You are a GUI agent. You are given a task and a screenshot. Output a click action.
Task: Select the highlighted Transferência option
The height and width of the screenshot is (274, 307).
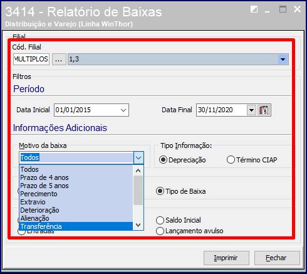(x=76, y=226)
